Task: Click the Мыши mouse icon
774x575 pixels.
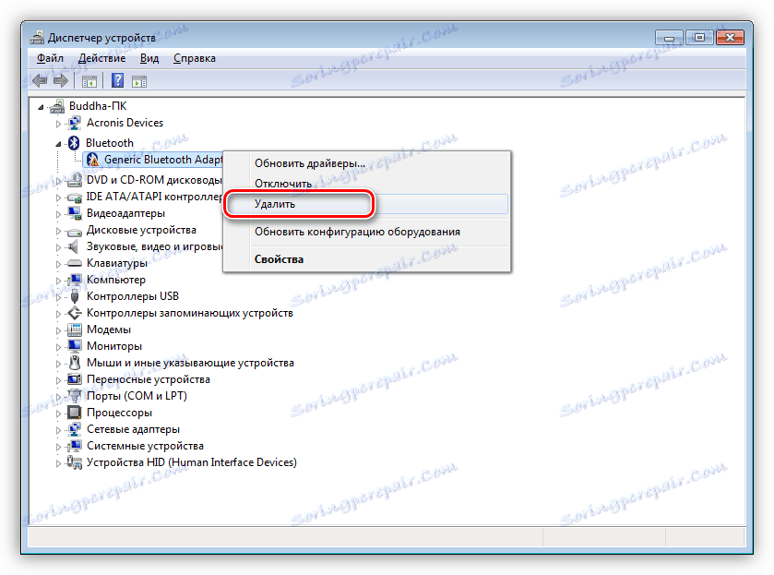Action: [x=75, y=363]
